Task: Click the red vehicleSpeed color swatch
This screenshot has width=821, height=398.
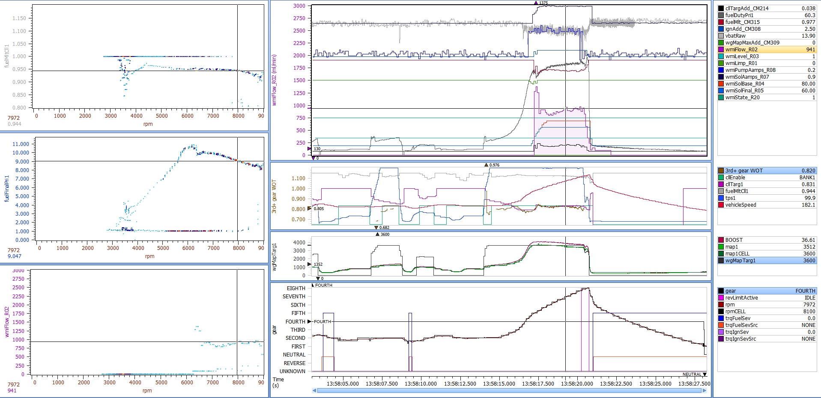Action: point(721,205)
